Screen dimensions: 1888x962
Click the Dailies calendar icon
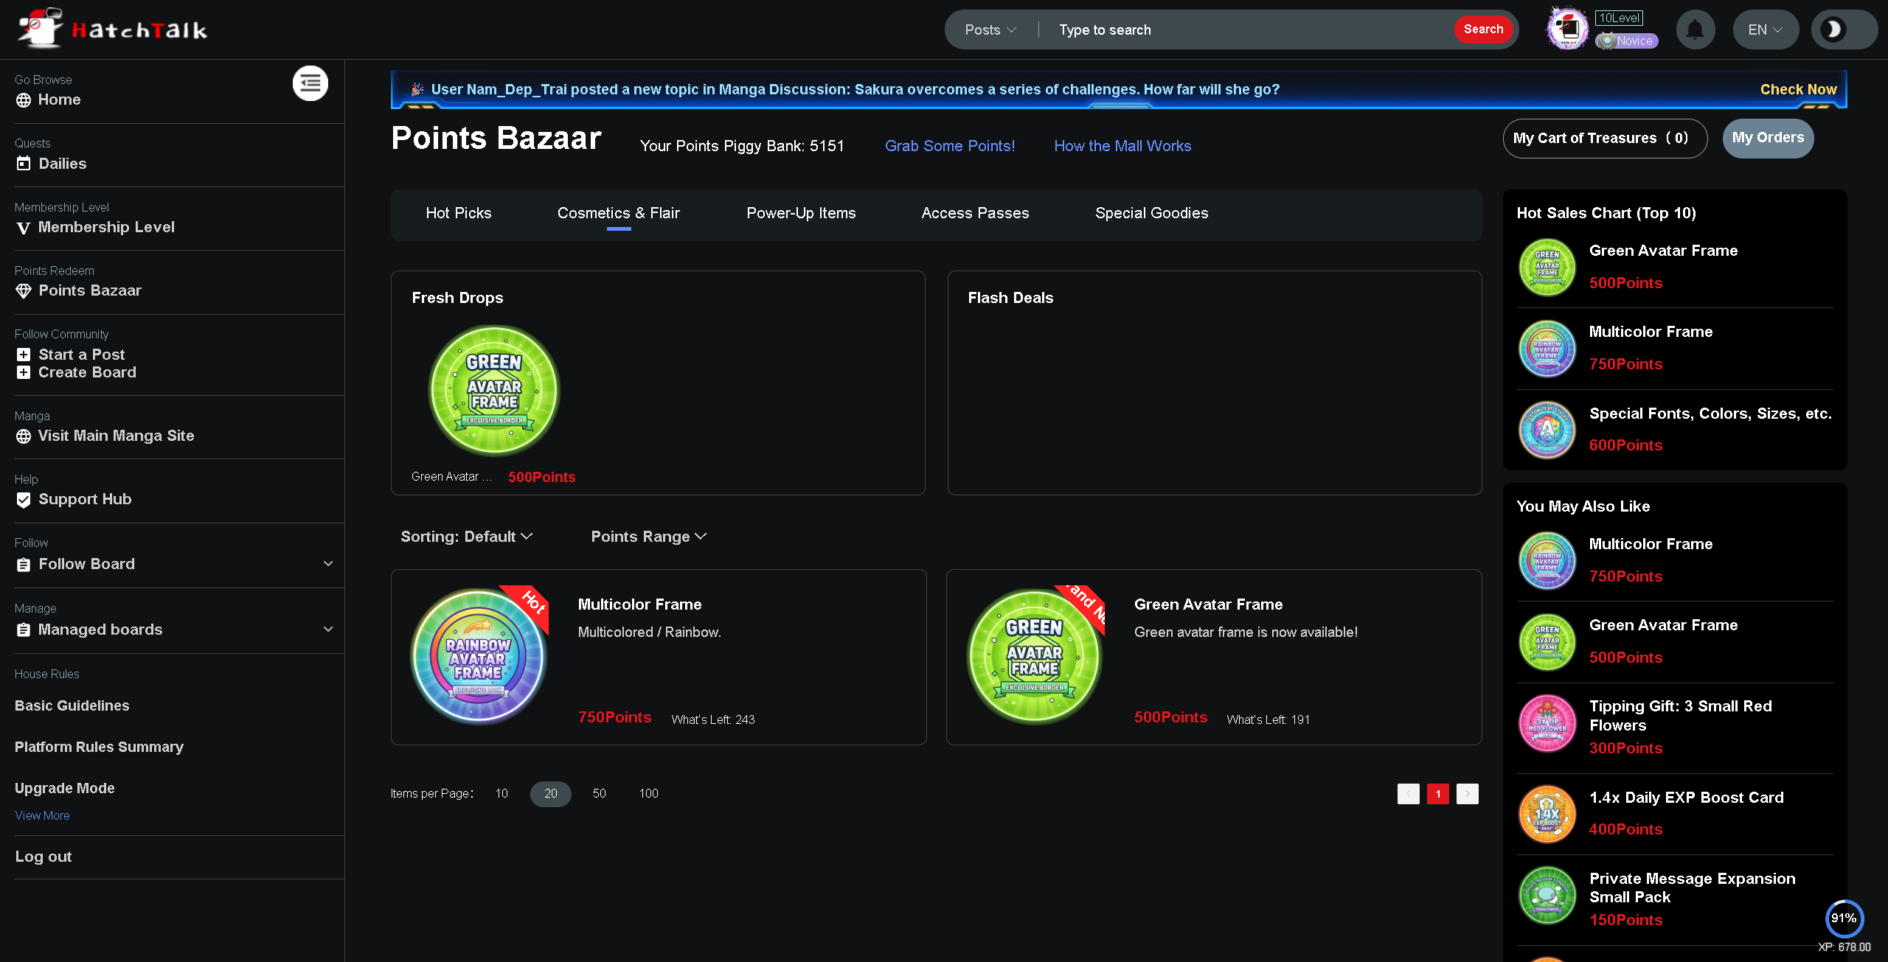(x=24, y=164)
